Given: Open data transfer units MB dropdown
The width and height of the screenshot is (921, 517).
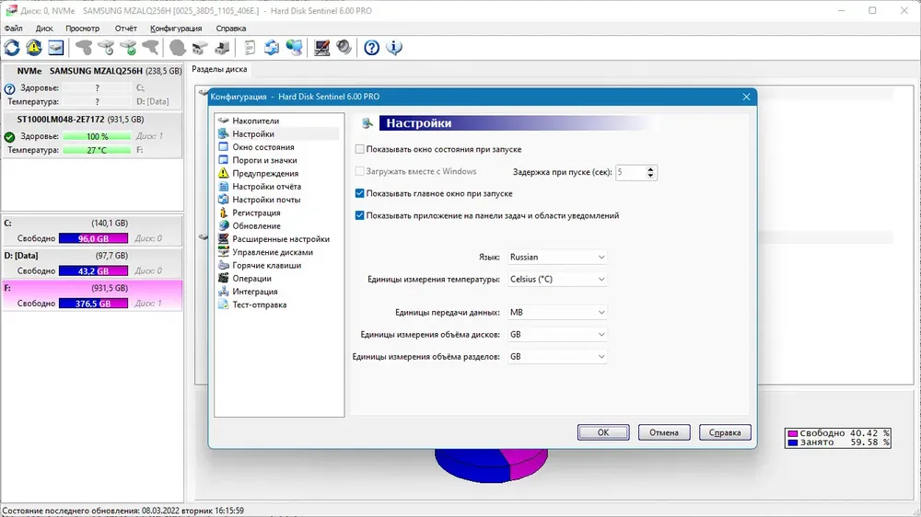Looking at the screenshot, I should click(557, 312).
